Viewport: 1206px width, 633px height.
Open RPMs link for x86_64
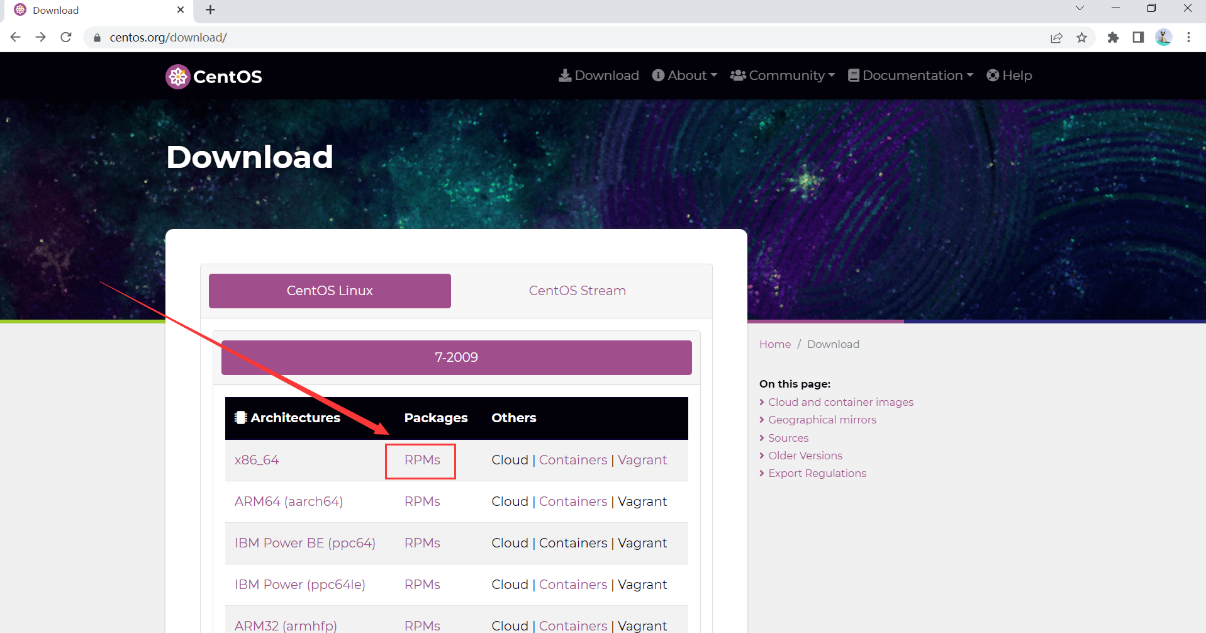pos(422,460)
